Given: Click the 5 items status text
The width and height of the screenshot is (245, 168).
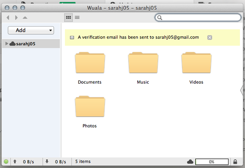Looking at the screenshot, I should pyautogui.click(x=83, y=161).
